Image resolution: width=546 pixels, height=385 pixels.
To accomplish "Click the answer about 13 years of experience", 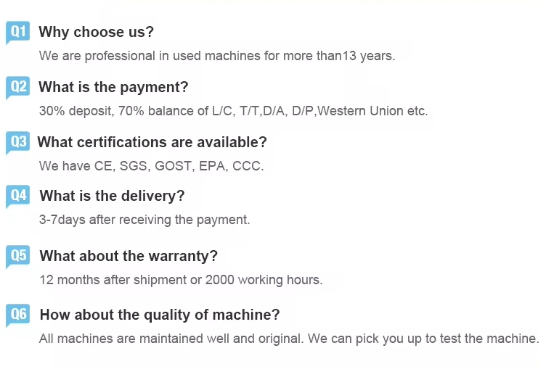I will (217, 56).
